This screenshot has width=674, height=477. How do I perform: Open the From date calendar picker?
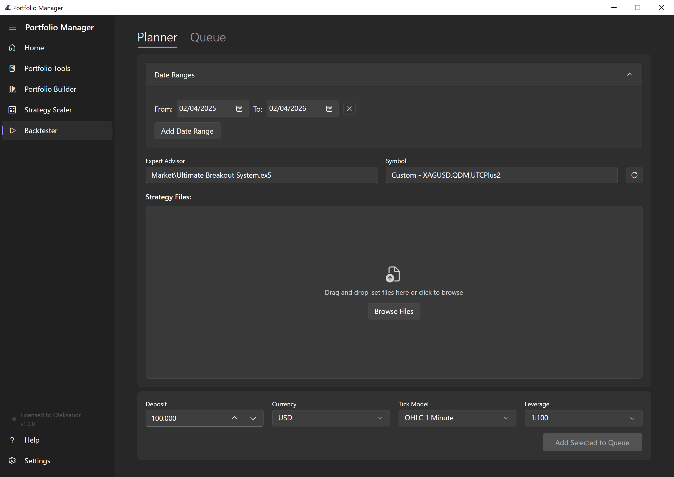click(x=239, y=109)
